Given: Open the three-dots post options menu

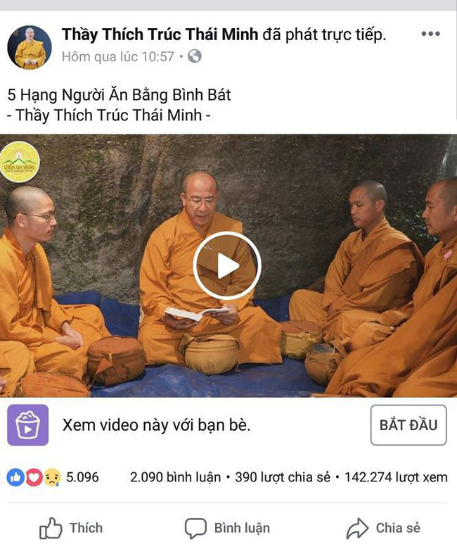Looking at the screenshot, I should pyautogui.click(x=430, y=34).
